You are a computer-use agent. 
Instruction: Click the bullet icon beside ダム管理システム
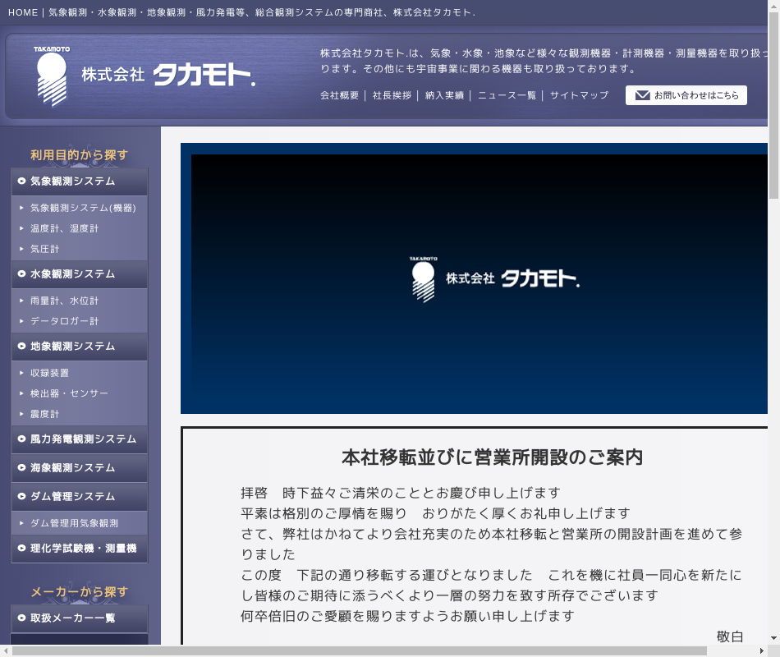21,496
